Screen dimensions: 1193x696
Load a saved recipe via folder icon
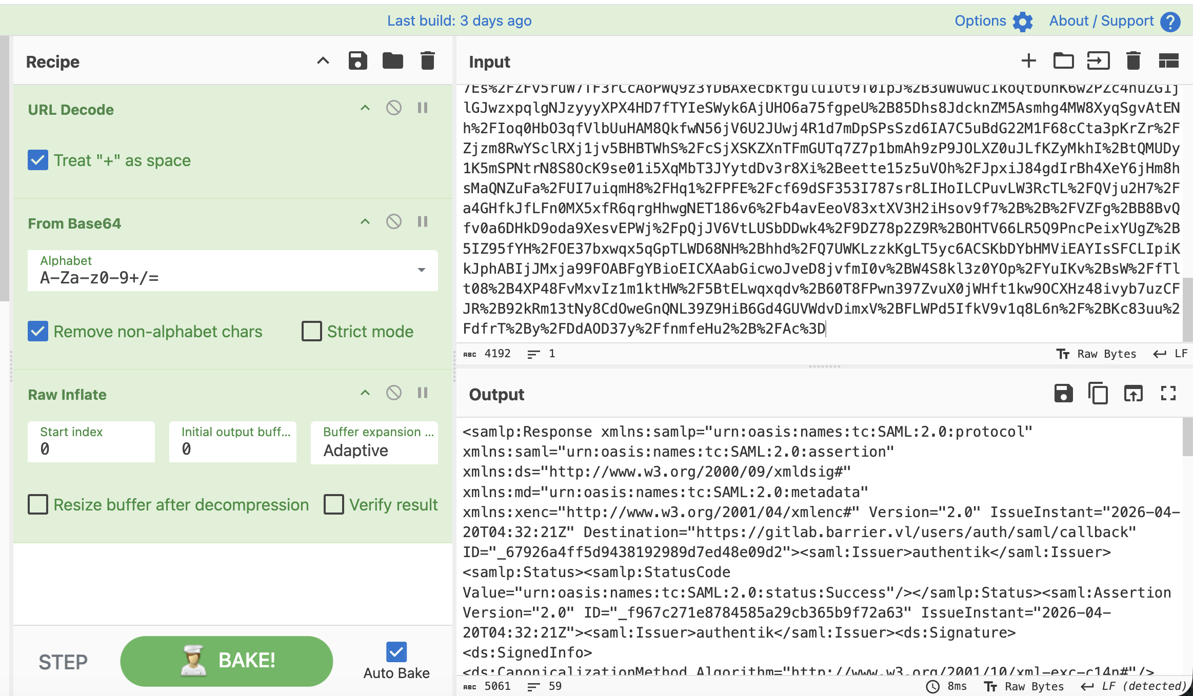[x=392, y=61]
